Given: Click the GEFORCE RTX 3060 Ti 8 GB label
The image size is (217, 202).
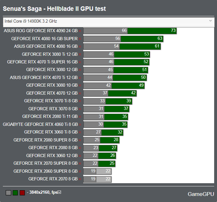Looking at the screenshot, I should click(x=51, y=132).
